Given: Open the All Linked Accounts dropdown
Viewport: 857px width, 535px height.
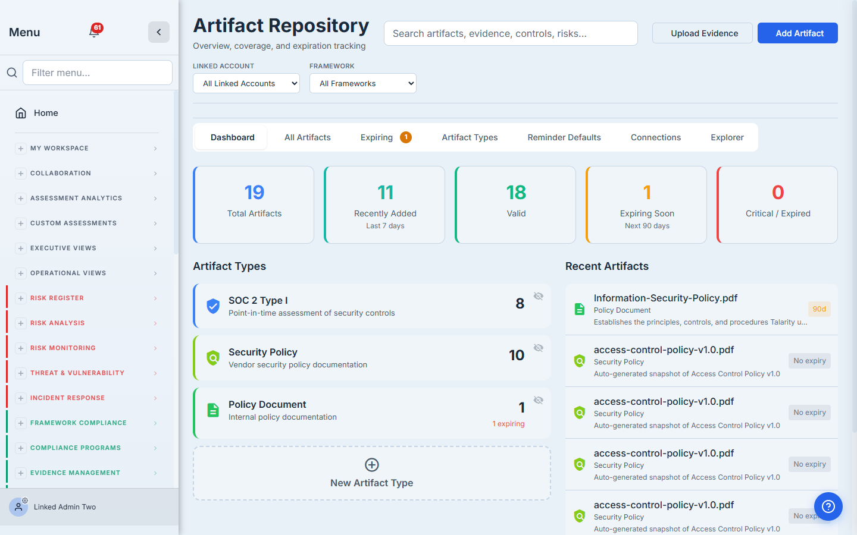Looking at the screenshot, I should [246, 83].
